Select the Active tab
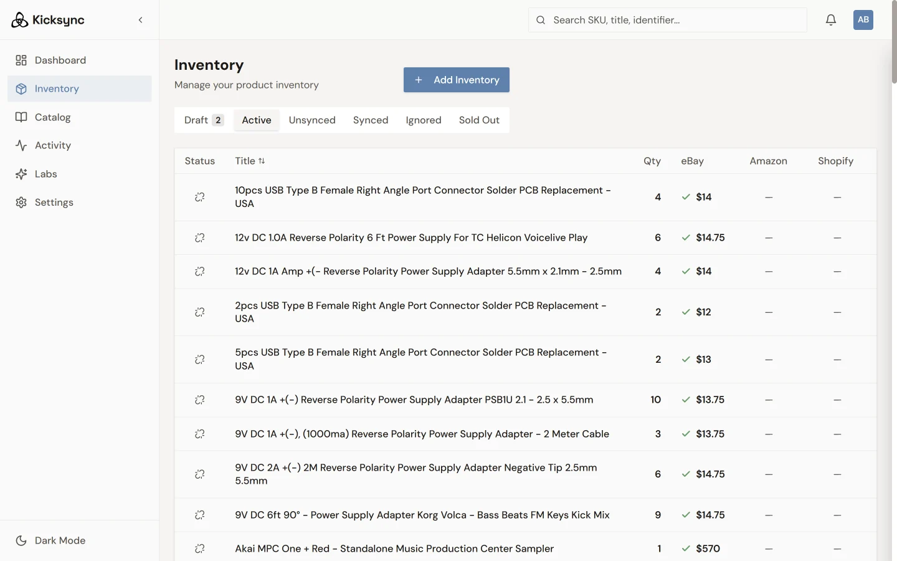The height and width of the screenshot is (561, 897). point(257,120)
